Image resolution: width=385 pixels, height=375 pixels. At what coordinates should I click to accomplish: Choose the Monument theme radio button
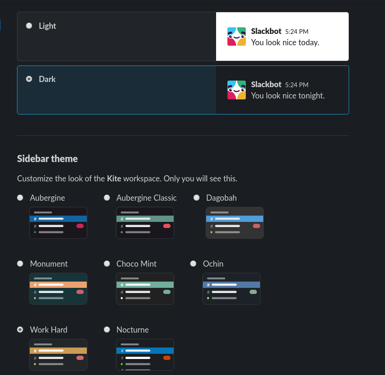(x=20, y=263)
